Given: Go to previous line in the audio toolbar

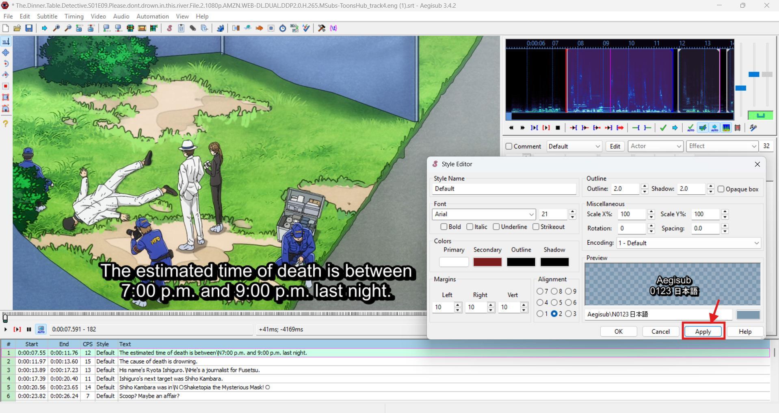Looking at the screenshot, I should pos(511,128).
